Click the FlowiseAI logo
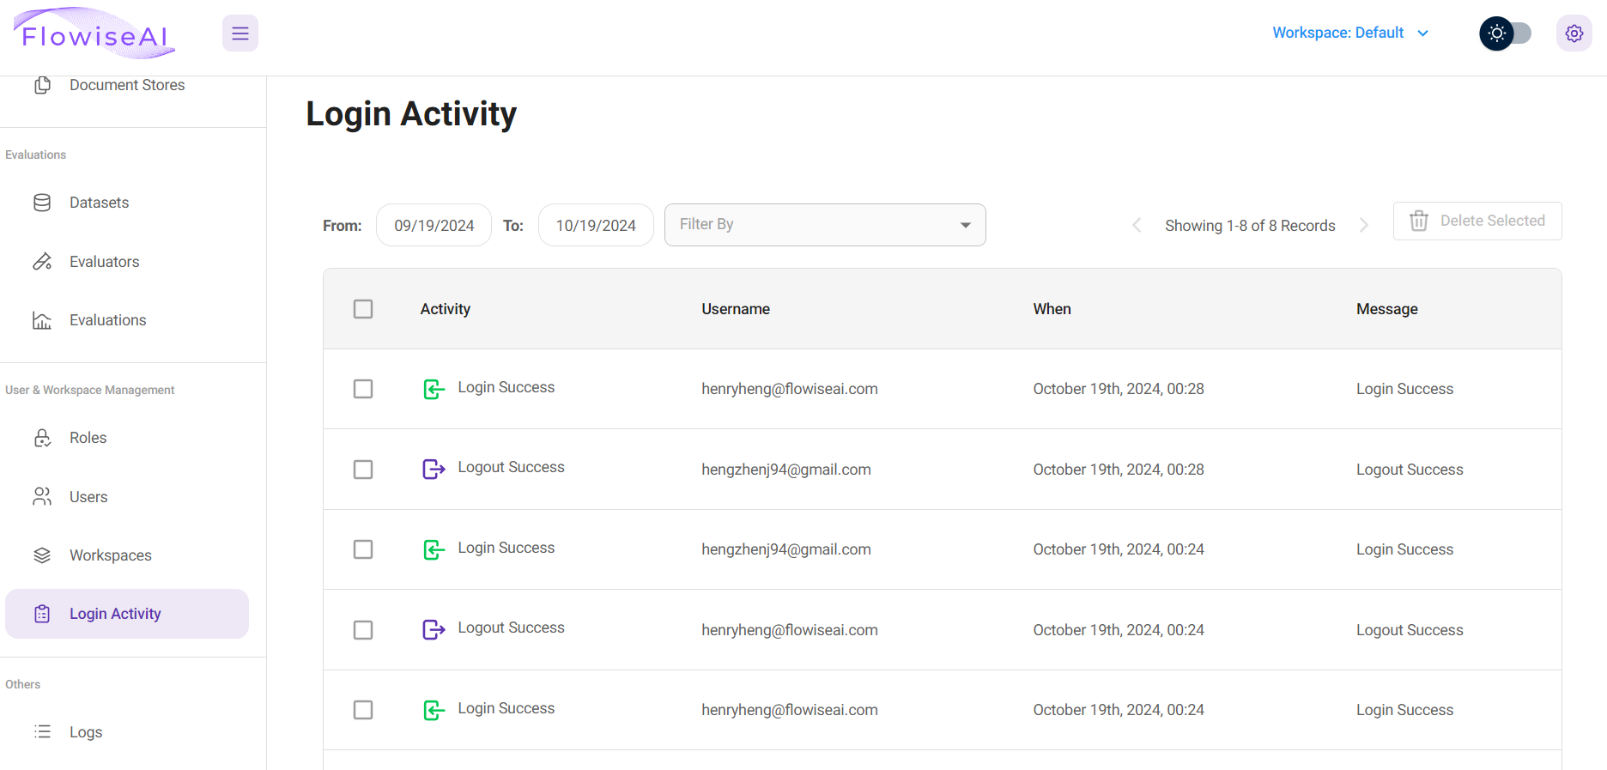1607x770 pixels. [x=94, y=34]
